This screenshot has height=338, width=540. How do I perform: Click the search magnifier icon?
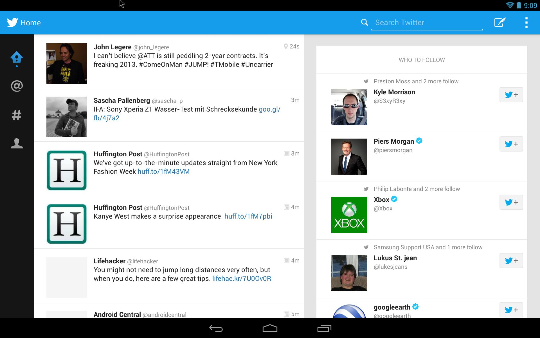[364, 23]
